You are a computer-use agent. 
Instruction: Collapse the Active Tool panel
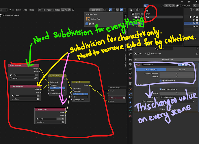click(86, 14)
